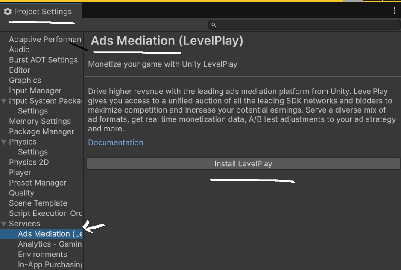Click the Ads Mediation (LevelPlay) heading

167,41
